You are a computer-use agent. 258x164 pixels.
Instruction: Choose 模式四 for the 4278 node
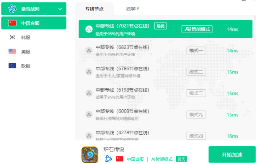click(196, 136)
